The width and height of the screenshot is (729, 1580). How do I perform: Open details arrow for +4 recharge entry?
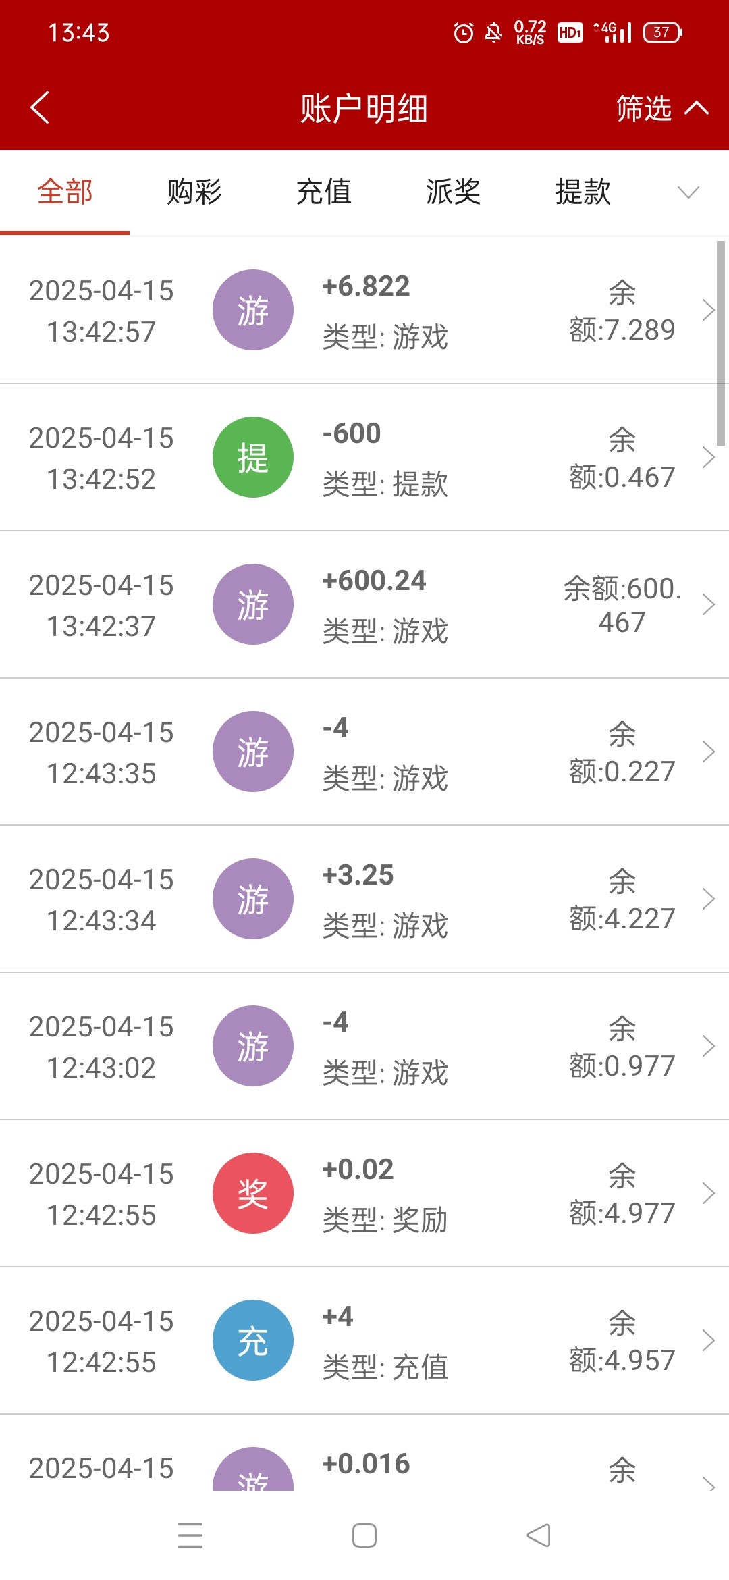pyautogui.click(x=708, y=1340)
